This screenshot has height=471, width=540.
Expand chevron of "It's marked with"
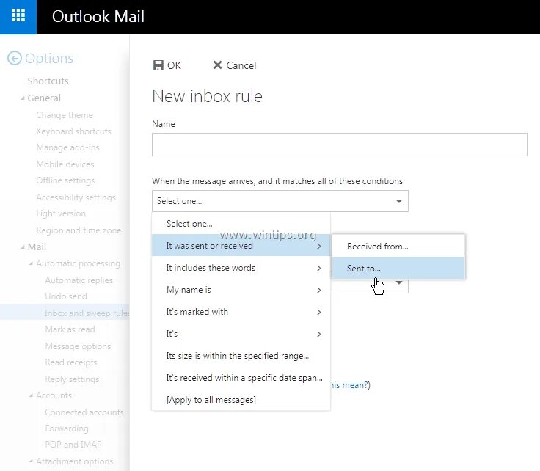(x=319, y=312)
